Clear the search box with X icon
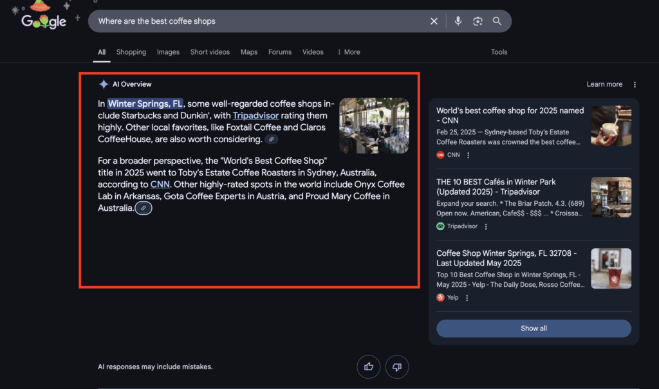659x389 pixels. pos(434,21)
